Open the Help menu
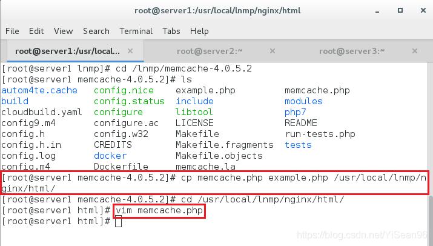This screenshot has width=433, height=246. (199, 31)
